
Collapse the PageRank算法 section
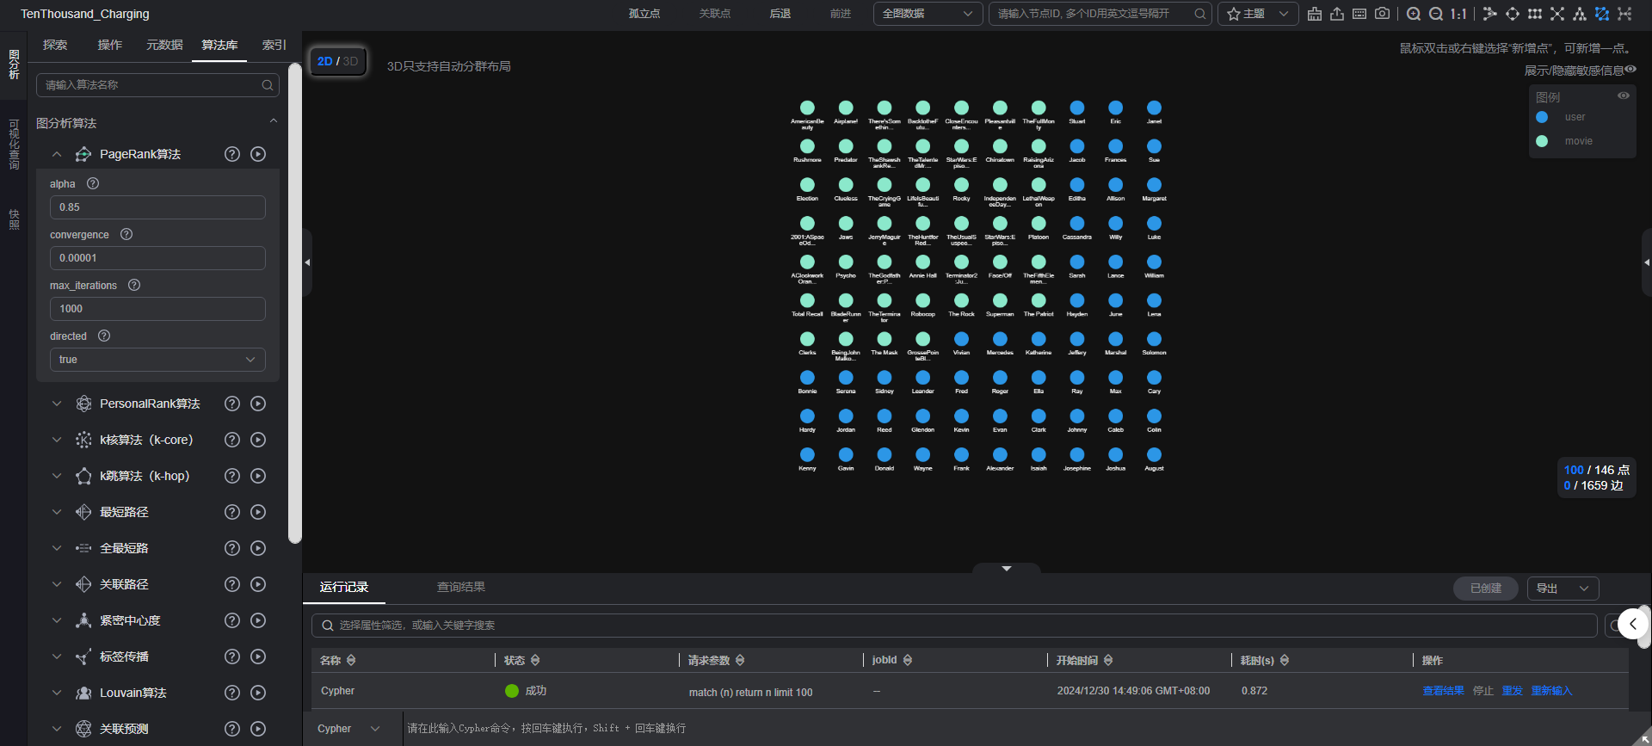(57, 154)
